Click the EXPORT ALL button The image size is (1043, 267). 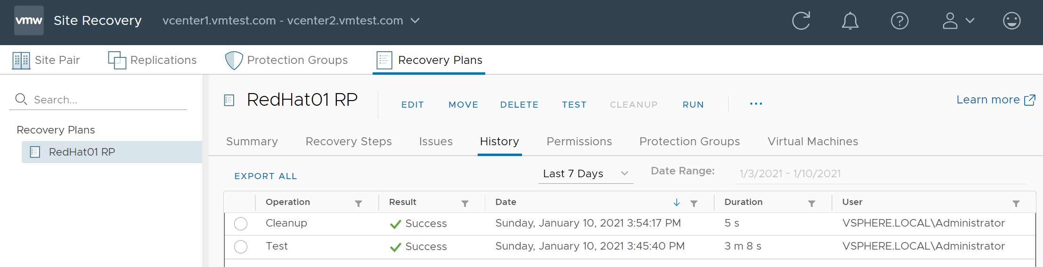pos(266,176)
